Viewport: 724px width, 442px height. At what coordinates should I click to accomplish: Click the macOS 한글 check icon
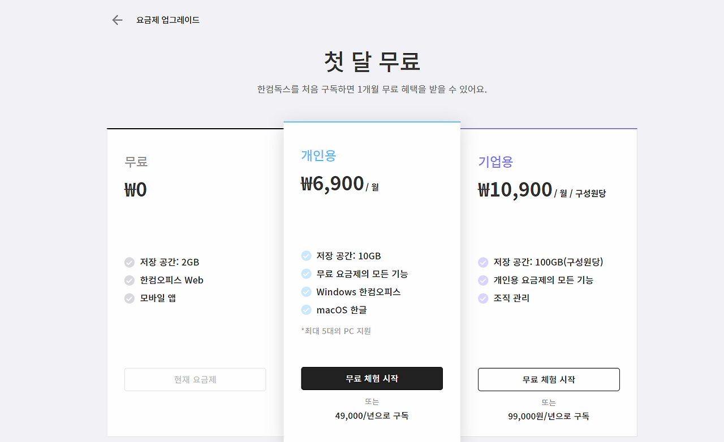pyautogui.click(x=306, y=310)
